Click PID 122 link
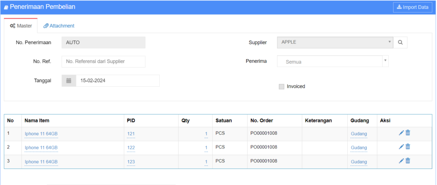Viewport: 437px width, 185px height. 131,148
